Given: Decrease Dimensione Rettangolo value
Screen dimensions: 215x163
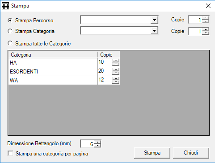Looking at the screenshot, I should coord(97,146).
